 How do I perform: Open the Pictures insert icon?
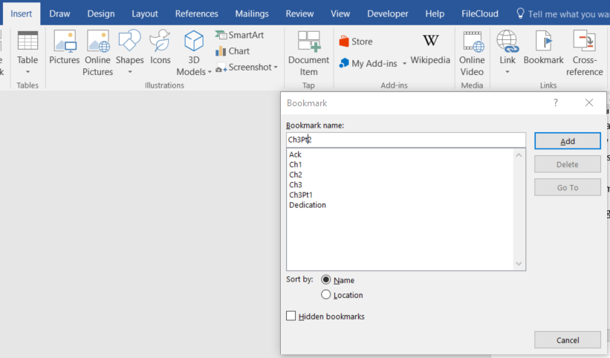point(64,43)
